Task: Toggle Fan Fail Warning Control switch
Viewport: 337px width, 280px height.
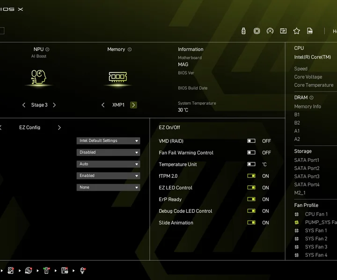Action: [x=251, y=153]
